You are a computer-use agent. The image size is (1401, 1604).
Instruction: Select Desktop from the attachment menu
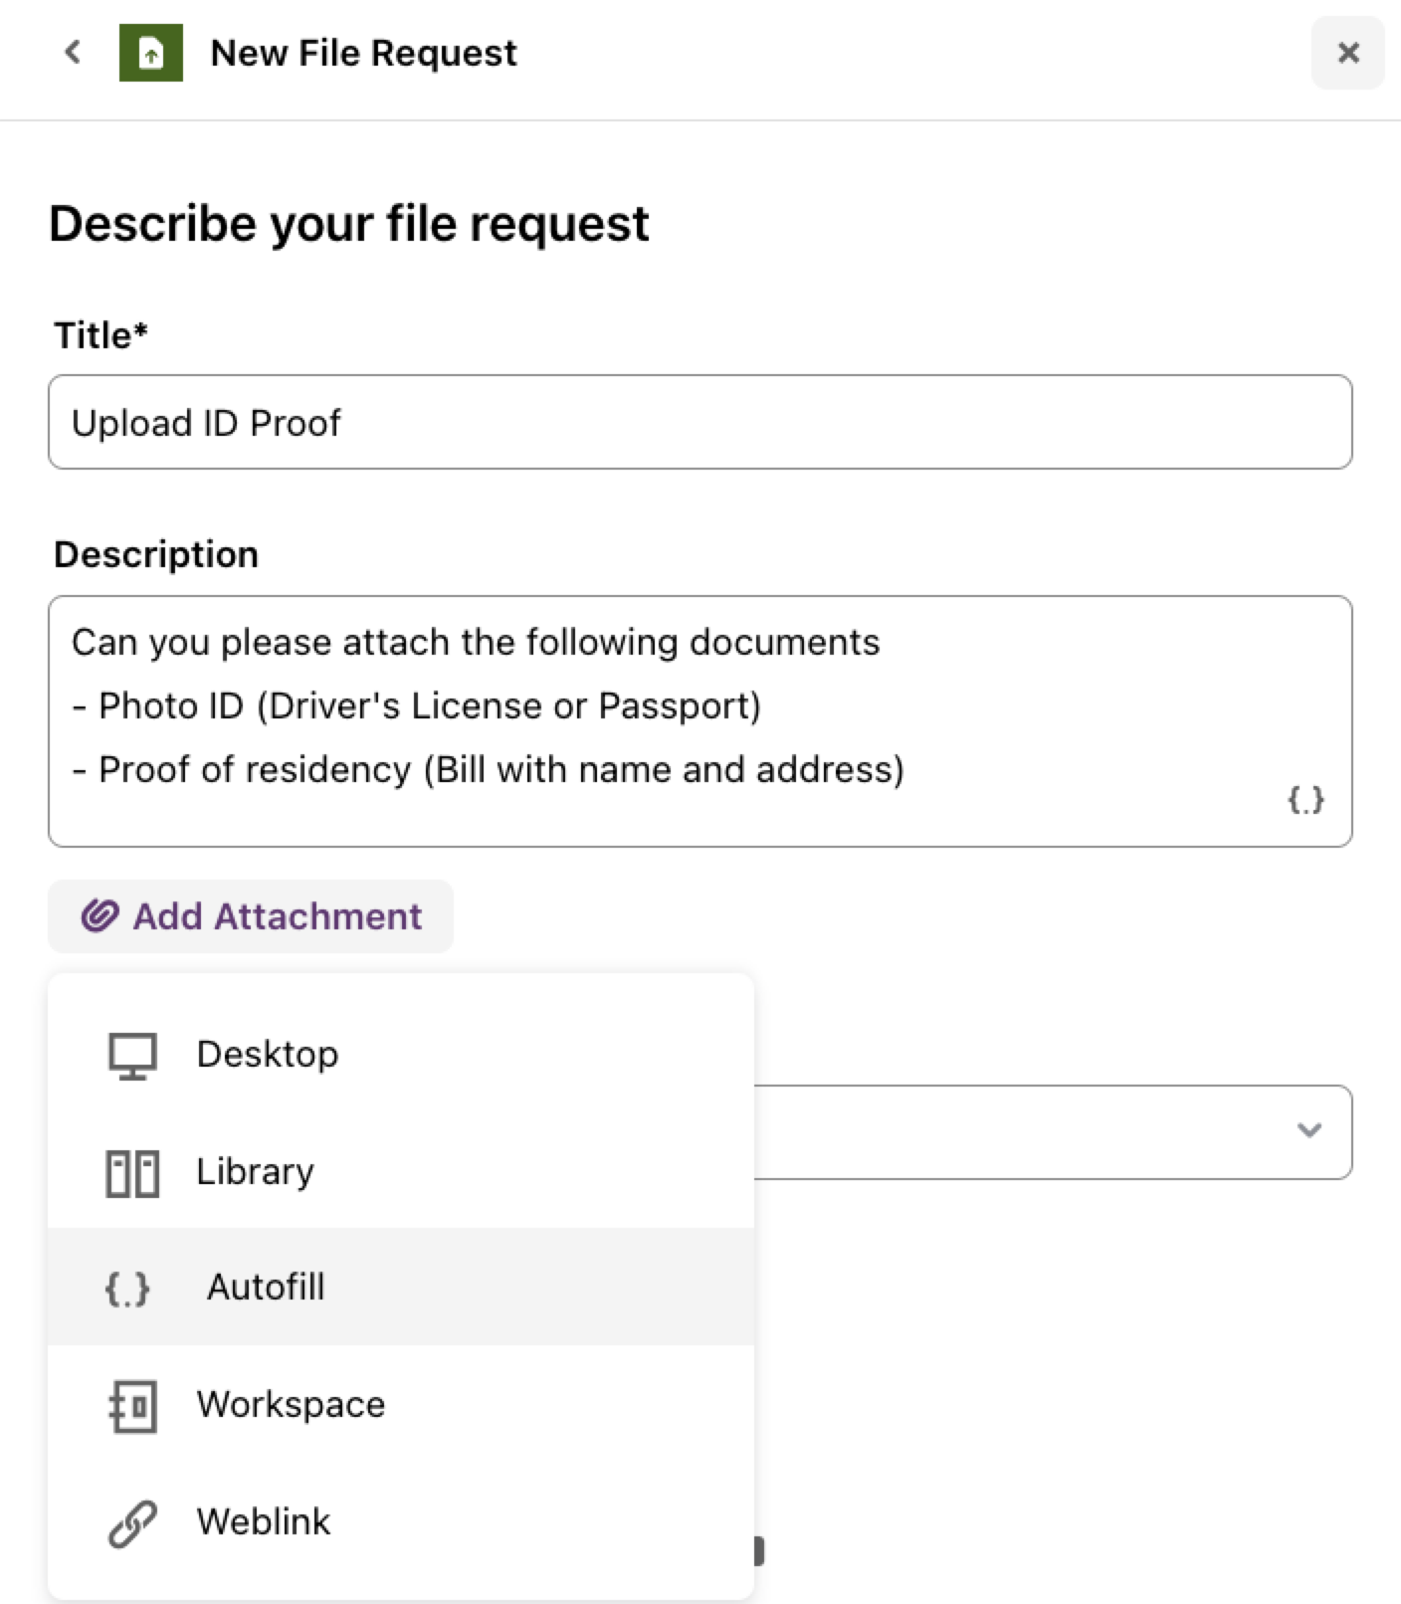401,1054
